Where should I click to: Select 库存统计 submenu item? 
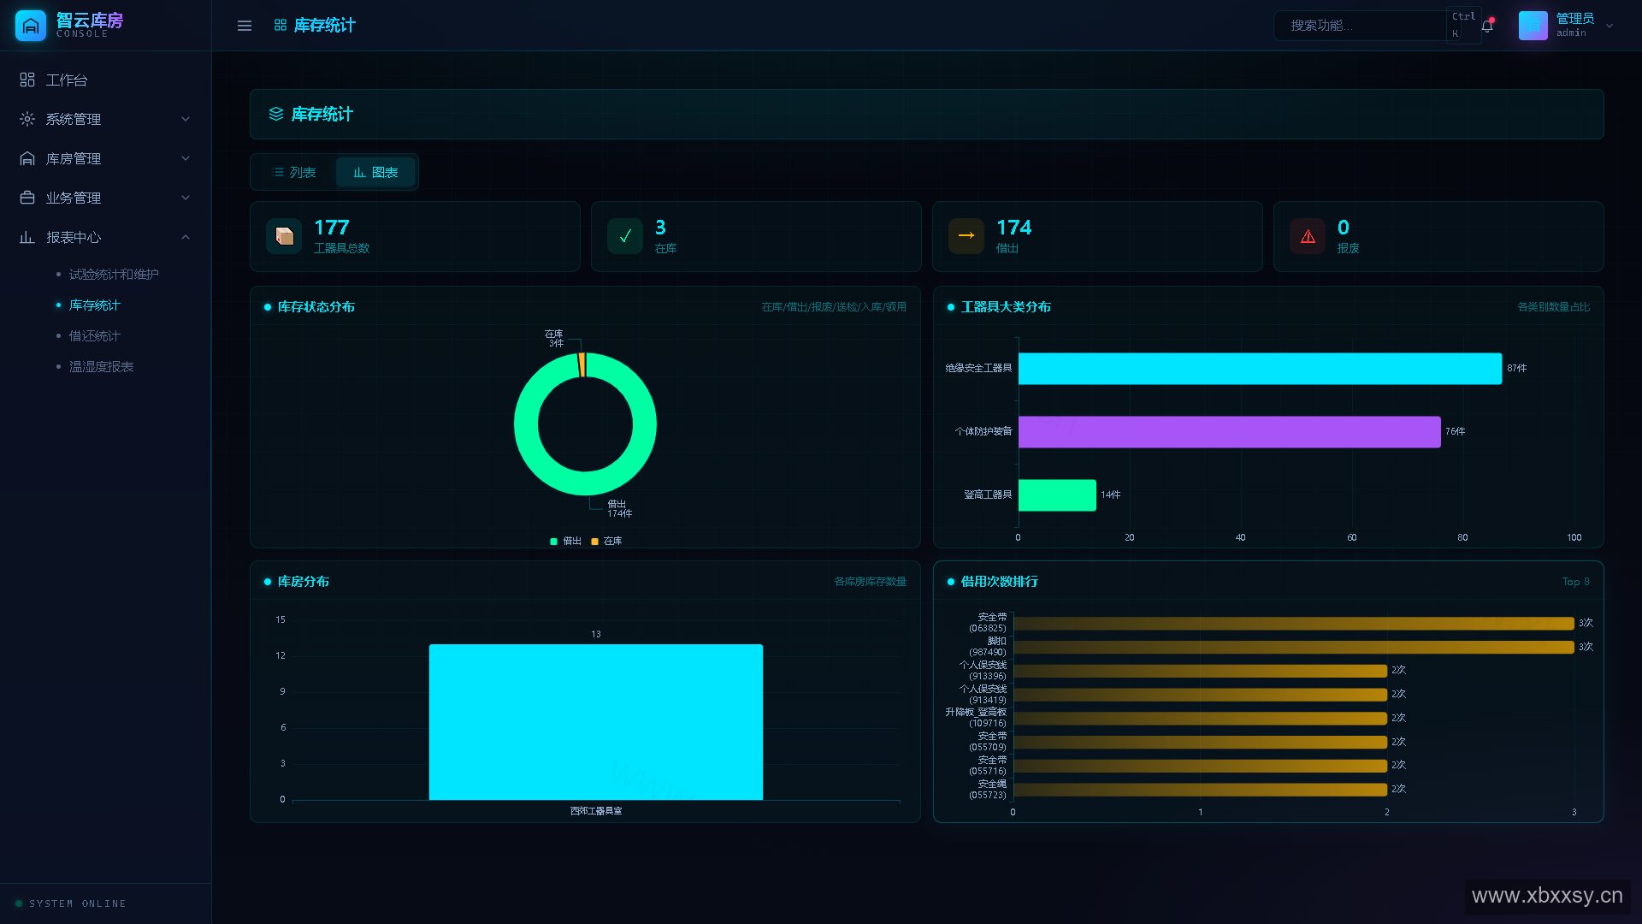click(94, 305)
